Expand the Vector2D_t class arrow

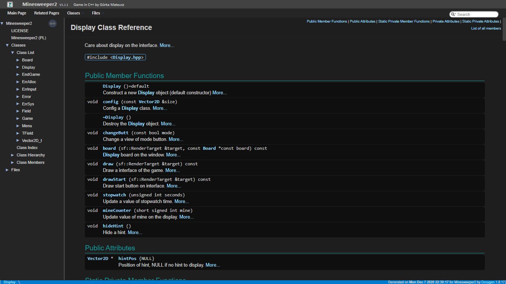(18, 141)
